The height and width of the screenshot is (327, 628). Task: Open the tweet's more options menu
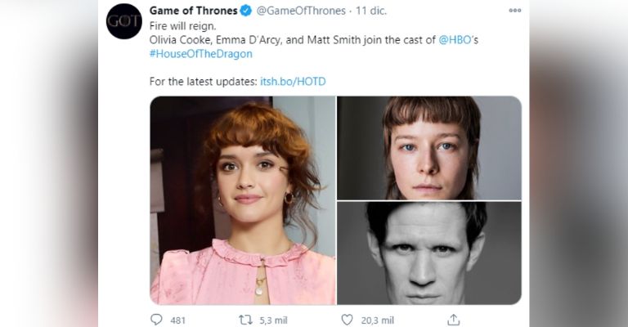514,11
